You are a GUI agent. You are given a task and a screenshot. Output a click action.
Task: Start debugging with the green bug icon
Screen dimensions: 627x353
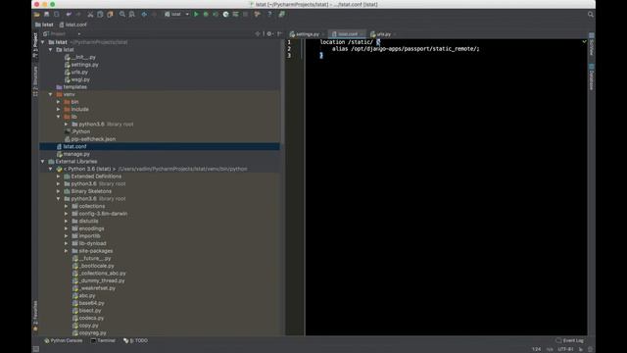pyautogui.click(x=206, y=14)
